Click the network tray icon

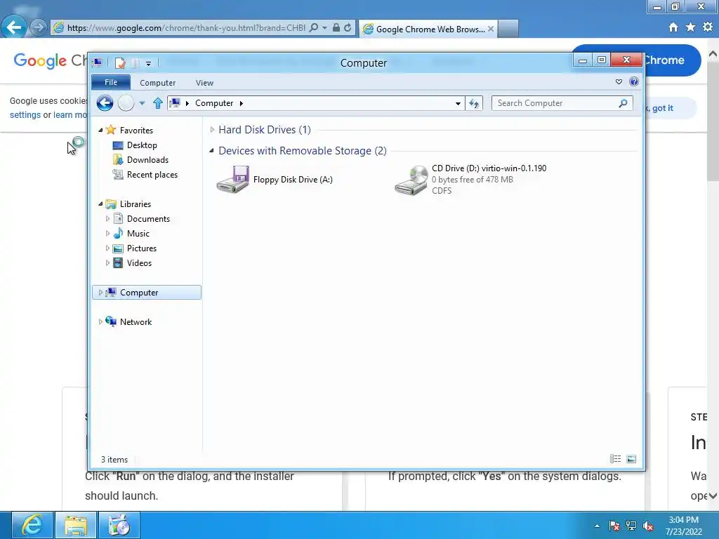point(631,526)
